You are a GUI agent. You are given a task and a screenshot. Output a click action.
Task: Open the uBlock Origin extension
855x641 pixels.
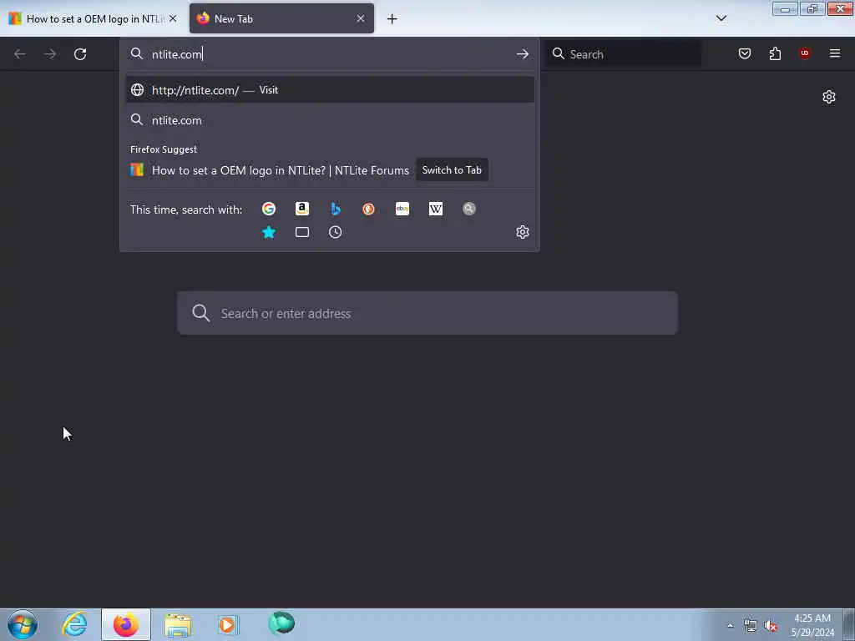[x=805, y=53]
